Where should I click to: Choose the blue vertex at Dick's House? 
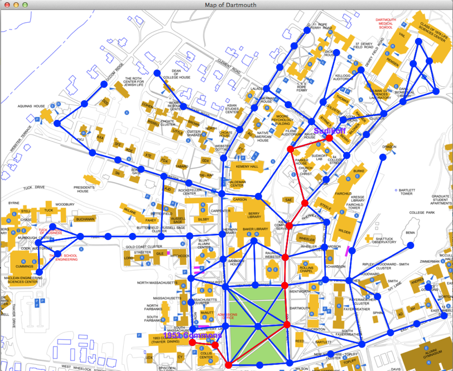(x=336, y=53)
